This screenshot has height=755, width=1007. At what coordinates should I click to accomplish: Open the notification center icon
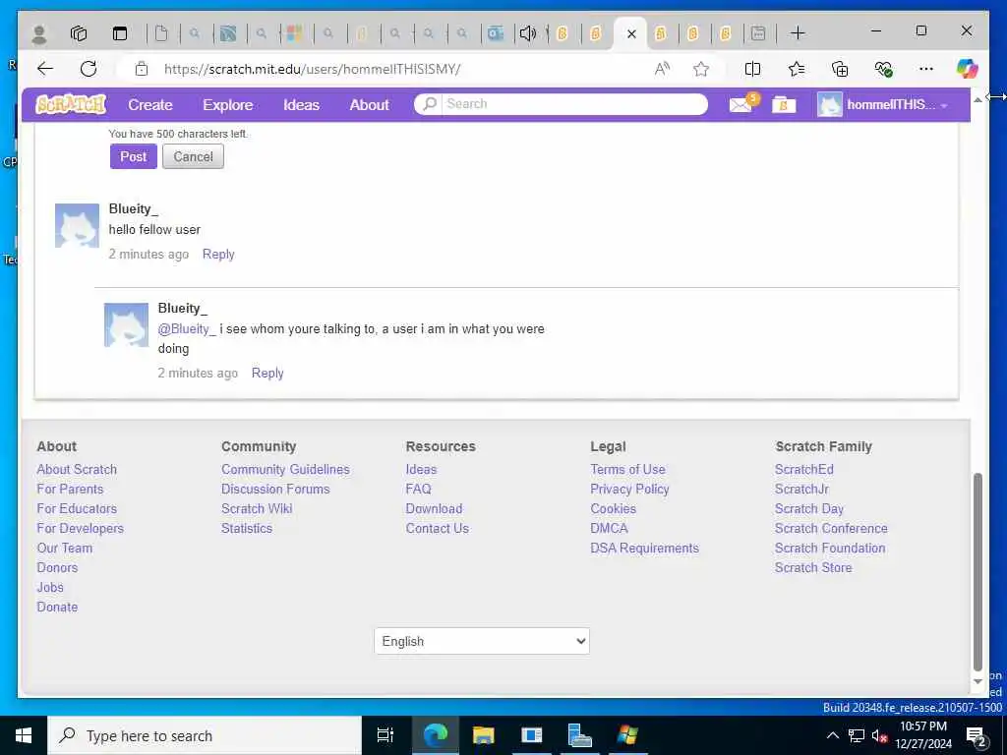coord(977,736)
